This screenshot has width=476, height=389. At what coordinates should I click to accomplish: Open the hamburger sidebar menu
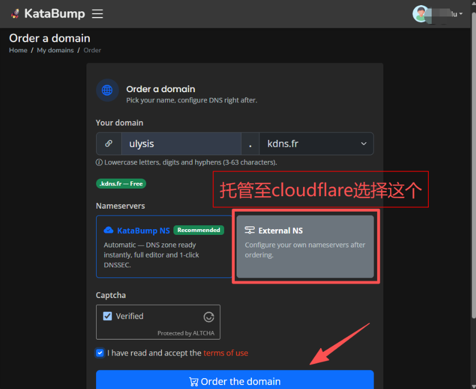[97, 14]
